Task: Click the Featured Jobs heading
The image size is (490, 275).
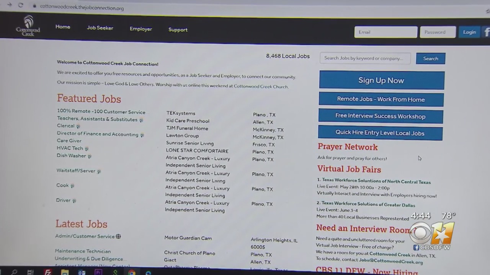Action: point(89,99)
